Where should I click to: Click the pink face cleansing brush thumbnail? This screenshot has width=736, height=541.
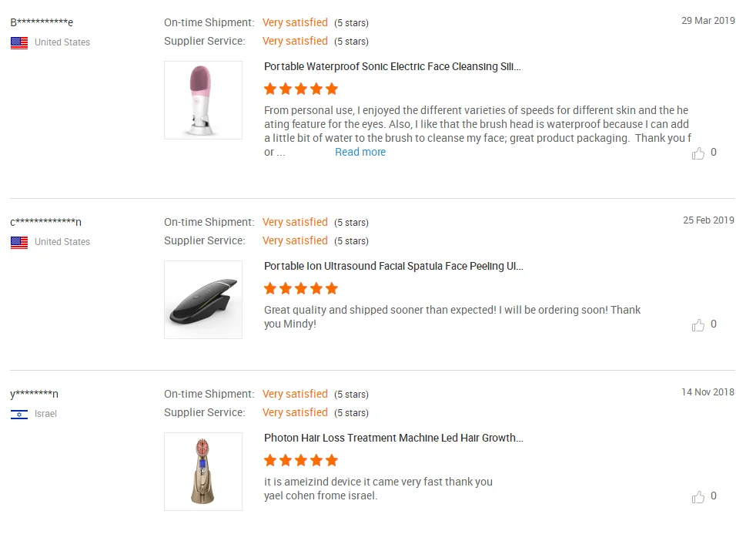[x=203, y=100]
